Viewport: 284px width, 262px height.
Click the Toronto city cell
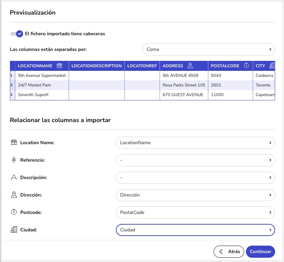click(264, 85)
